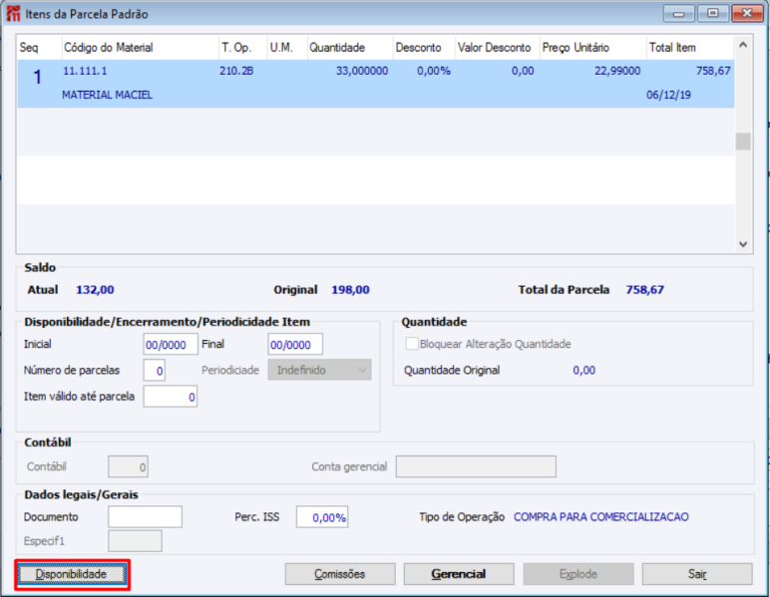Click the date 06/12/19 in row
The width and height of the screenshot is (770, 597).
pos(668,95)
